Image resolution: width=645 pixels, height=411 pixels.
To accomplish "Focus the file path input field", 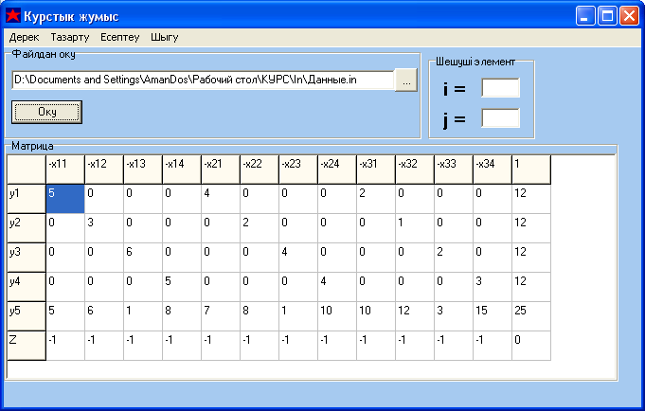I will pyautogui.click(x=204, y=80).
